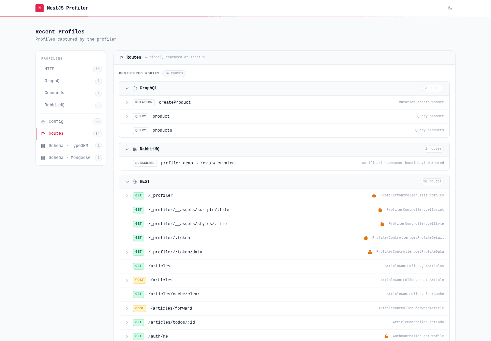The width and height of the screenshot is (491, 341).
Task: Click the POST badge for /articles/forward
Action: coord(140,309)
